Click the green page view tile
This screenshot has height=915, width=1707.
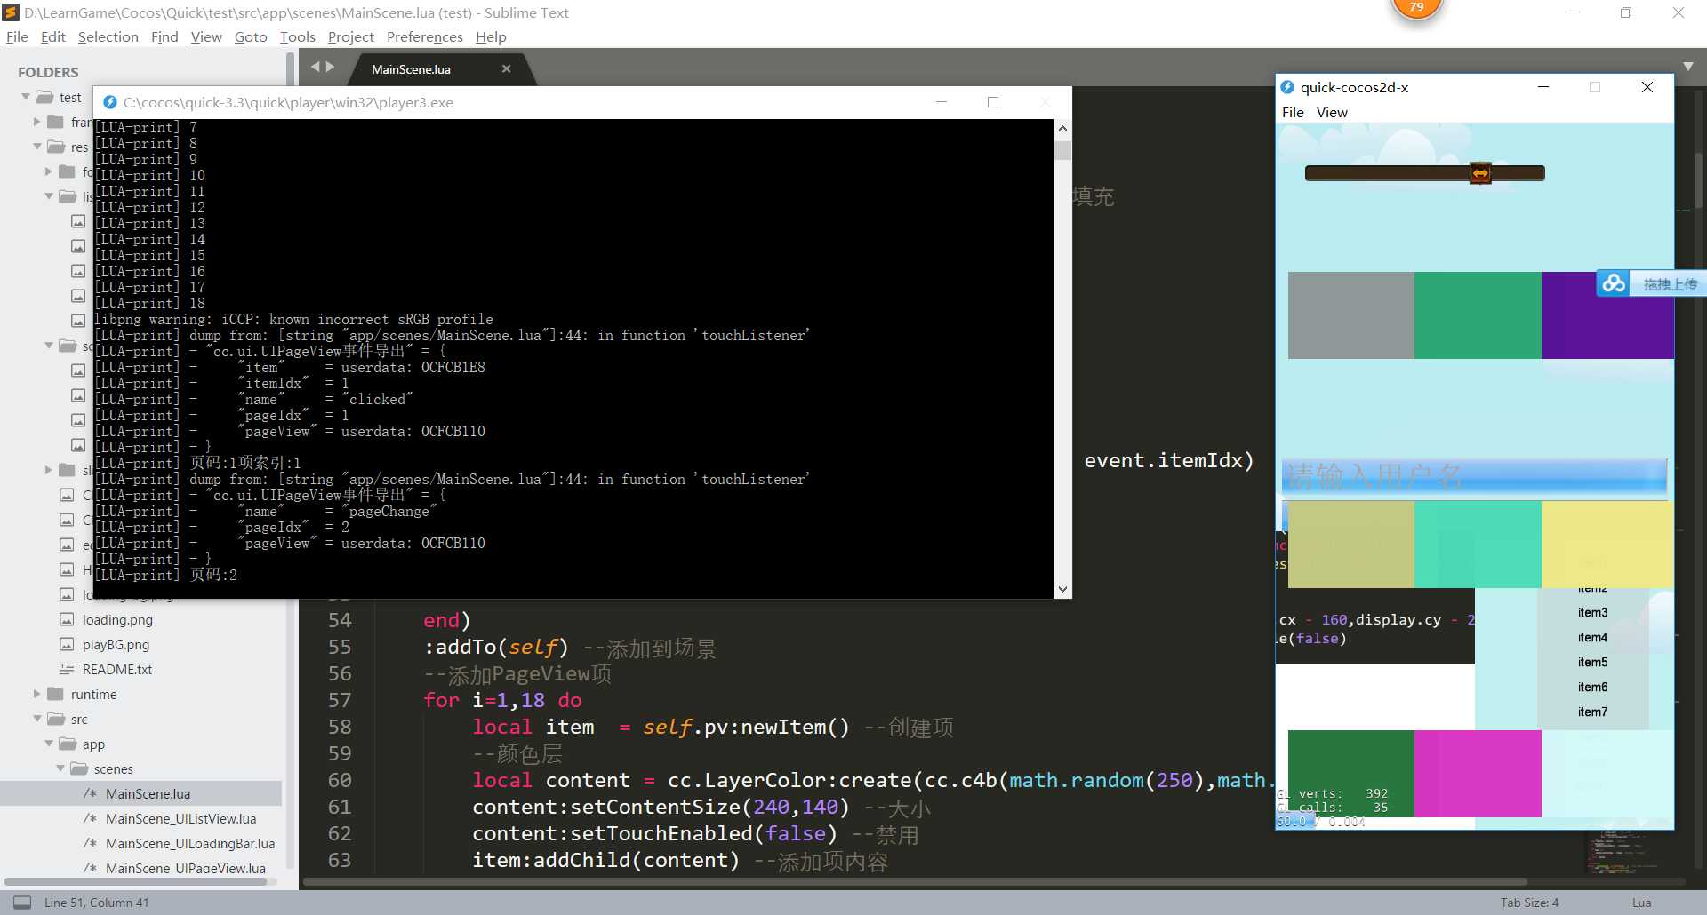[1478, 315]
